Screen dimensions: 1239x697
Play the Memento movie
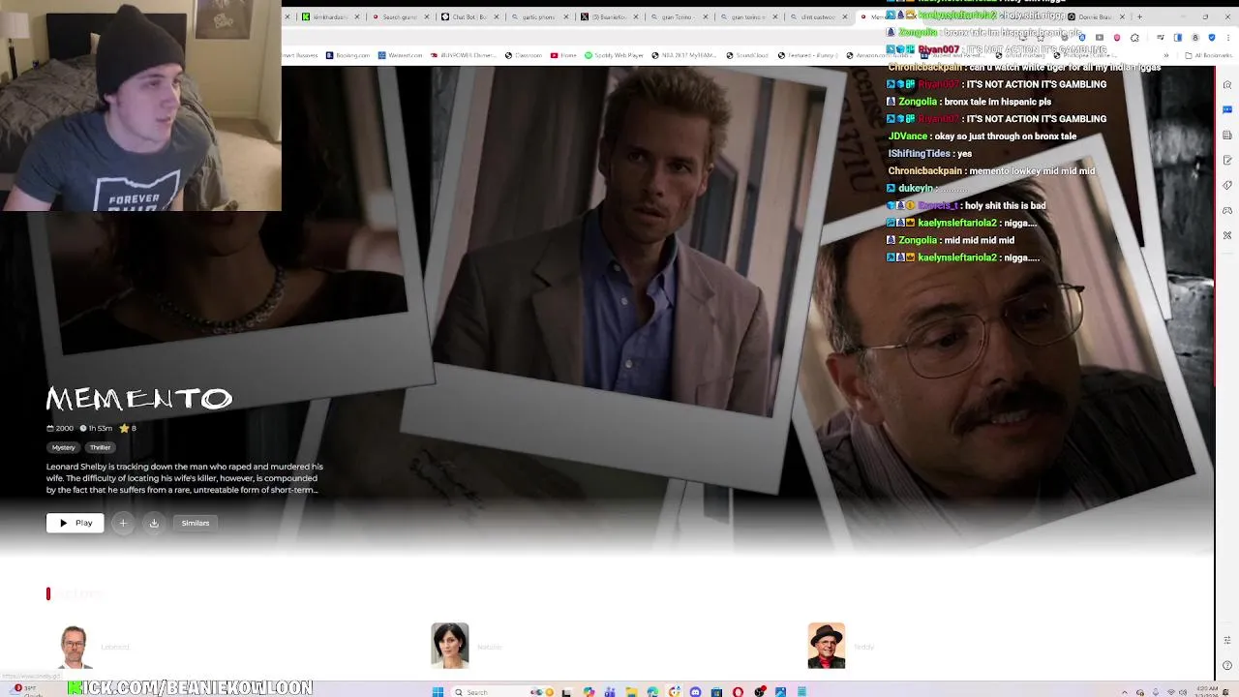coord(75,523)
